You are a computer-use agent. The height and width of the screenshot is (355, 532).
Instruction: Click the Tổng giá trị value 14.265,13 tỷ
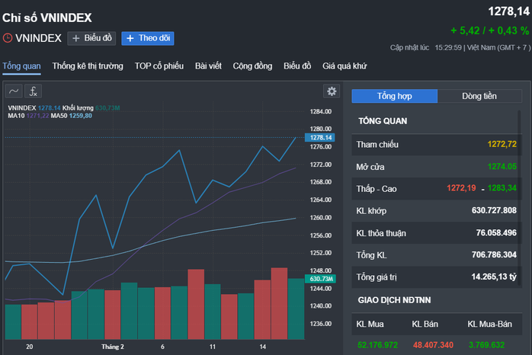point(494,277)
